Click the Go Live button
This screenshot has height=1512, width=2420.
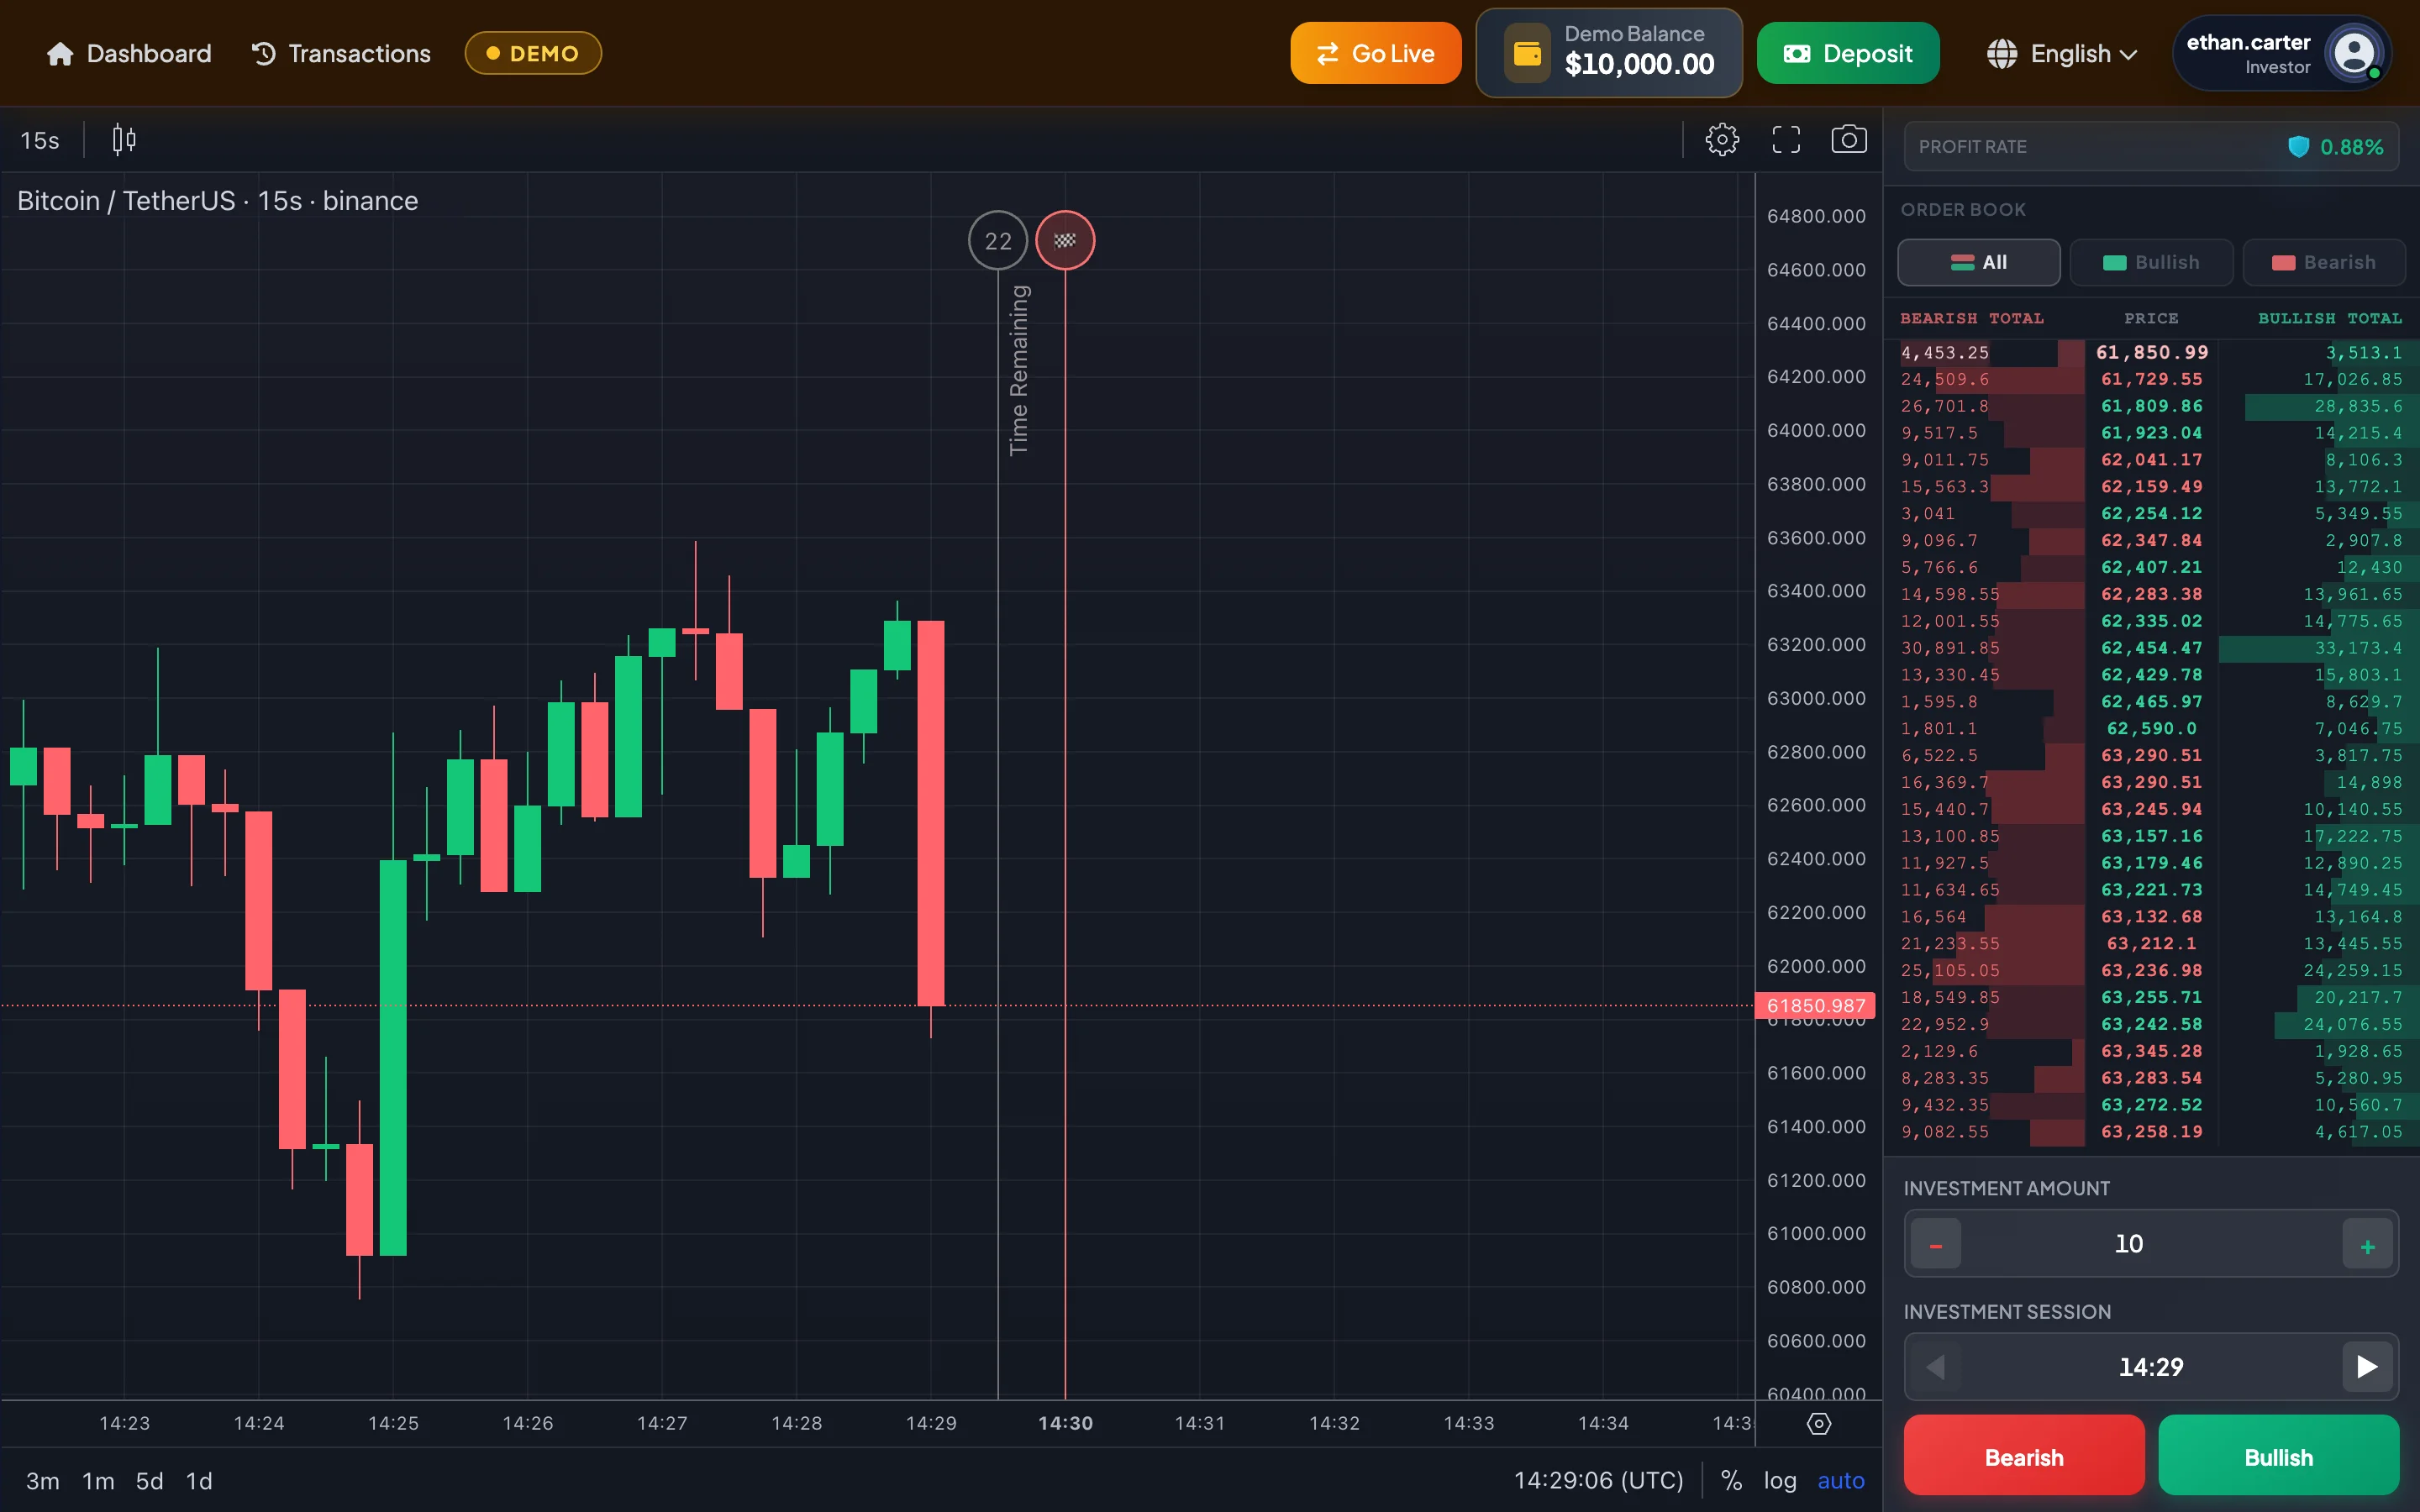(x=1375, y=53)
